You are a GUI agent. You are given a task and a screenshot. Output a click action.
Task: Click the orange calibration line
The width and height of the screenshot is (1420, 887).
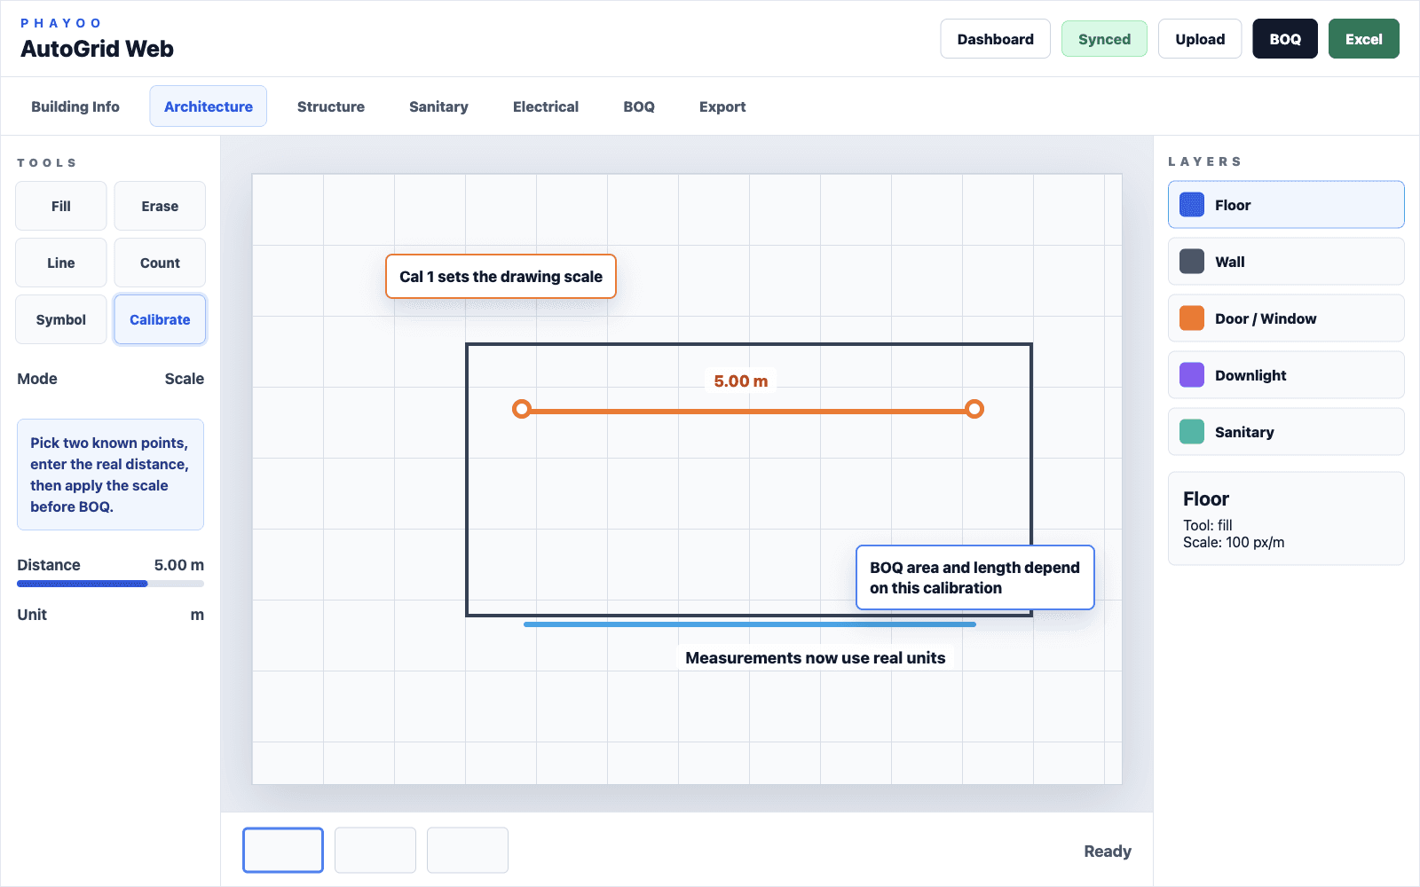748,411
